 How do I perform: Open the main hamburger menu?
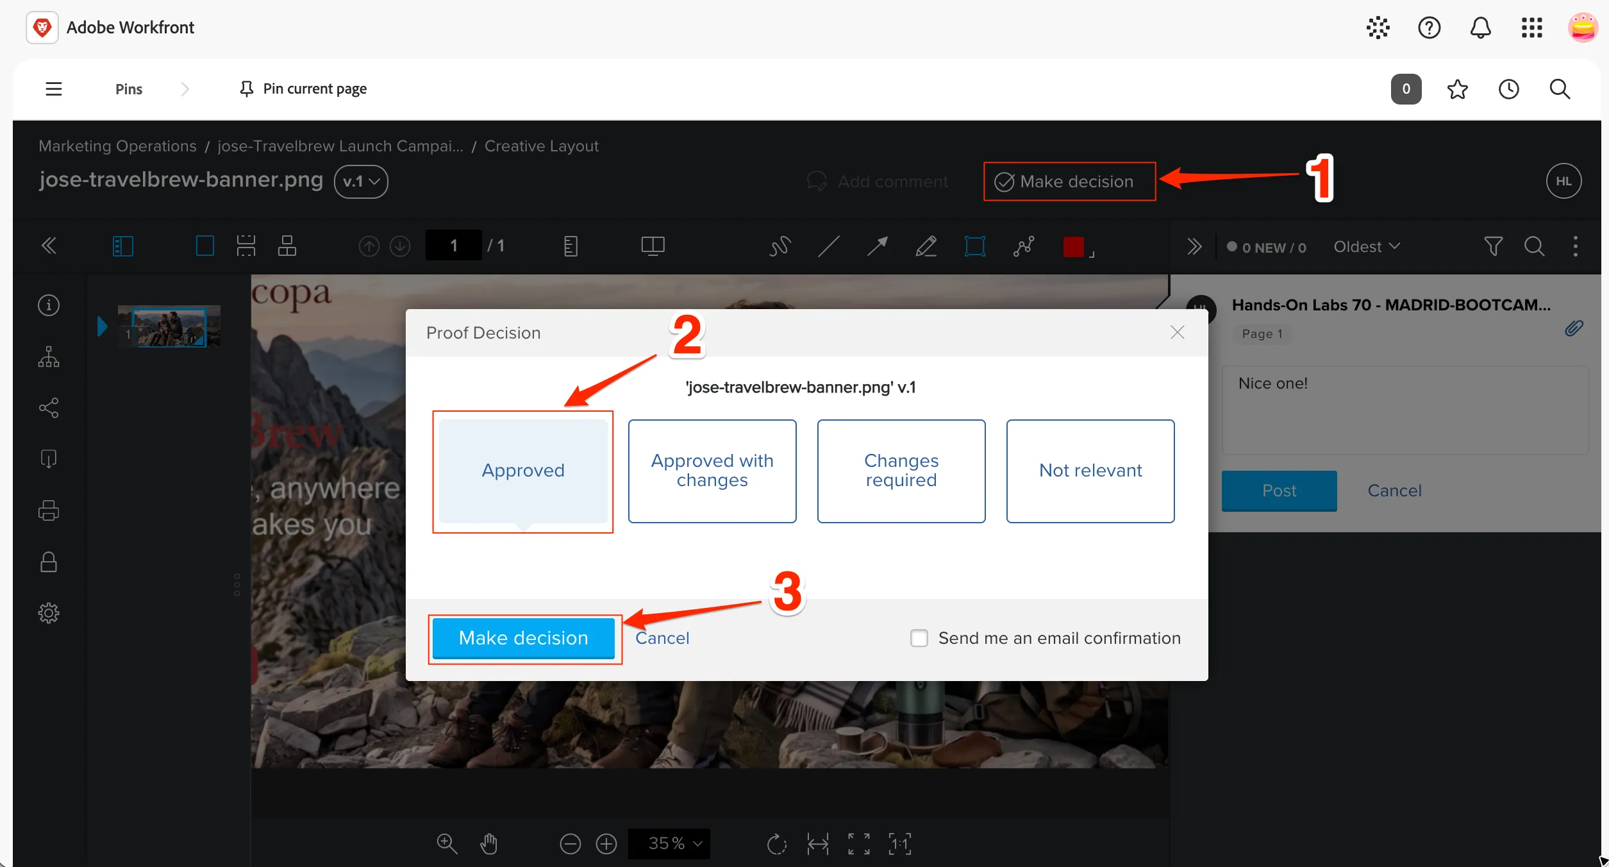(x=54, y=89)
